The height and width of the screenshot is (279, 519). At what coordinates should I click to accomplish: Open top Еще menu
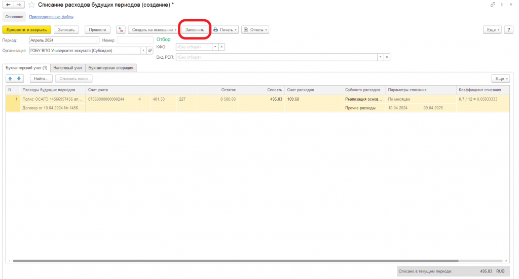[493, 30]
